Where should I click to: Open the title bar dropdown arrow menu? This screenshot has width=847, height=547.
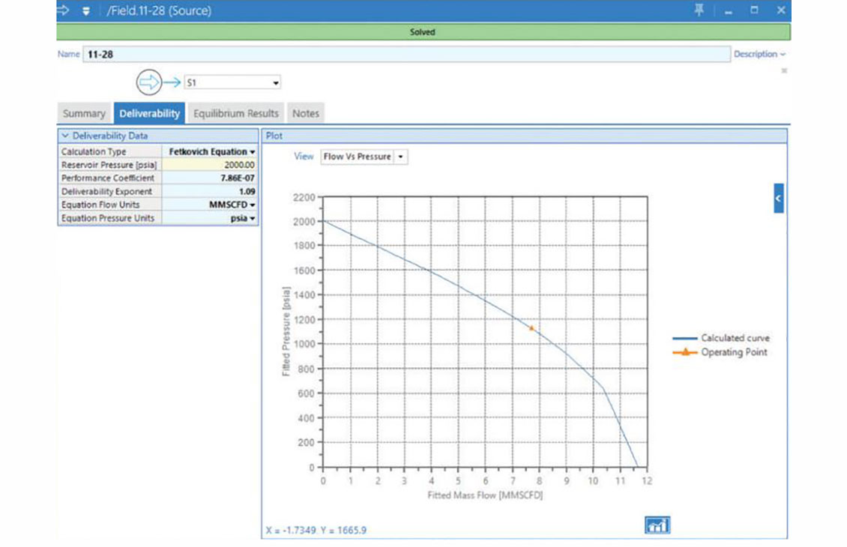point(86,10)
